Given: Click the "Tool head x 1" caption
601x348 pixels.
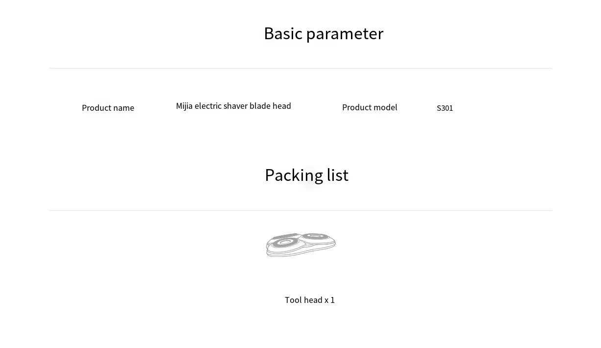Looking at the screenshot, I should [x=309, y=300].
